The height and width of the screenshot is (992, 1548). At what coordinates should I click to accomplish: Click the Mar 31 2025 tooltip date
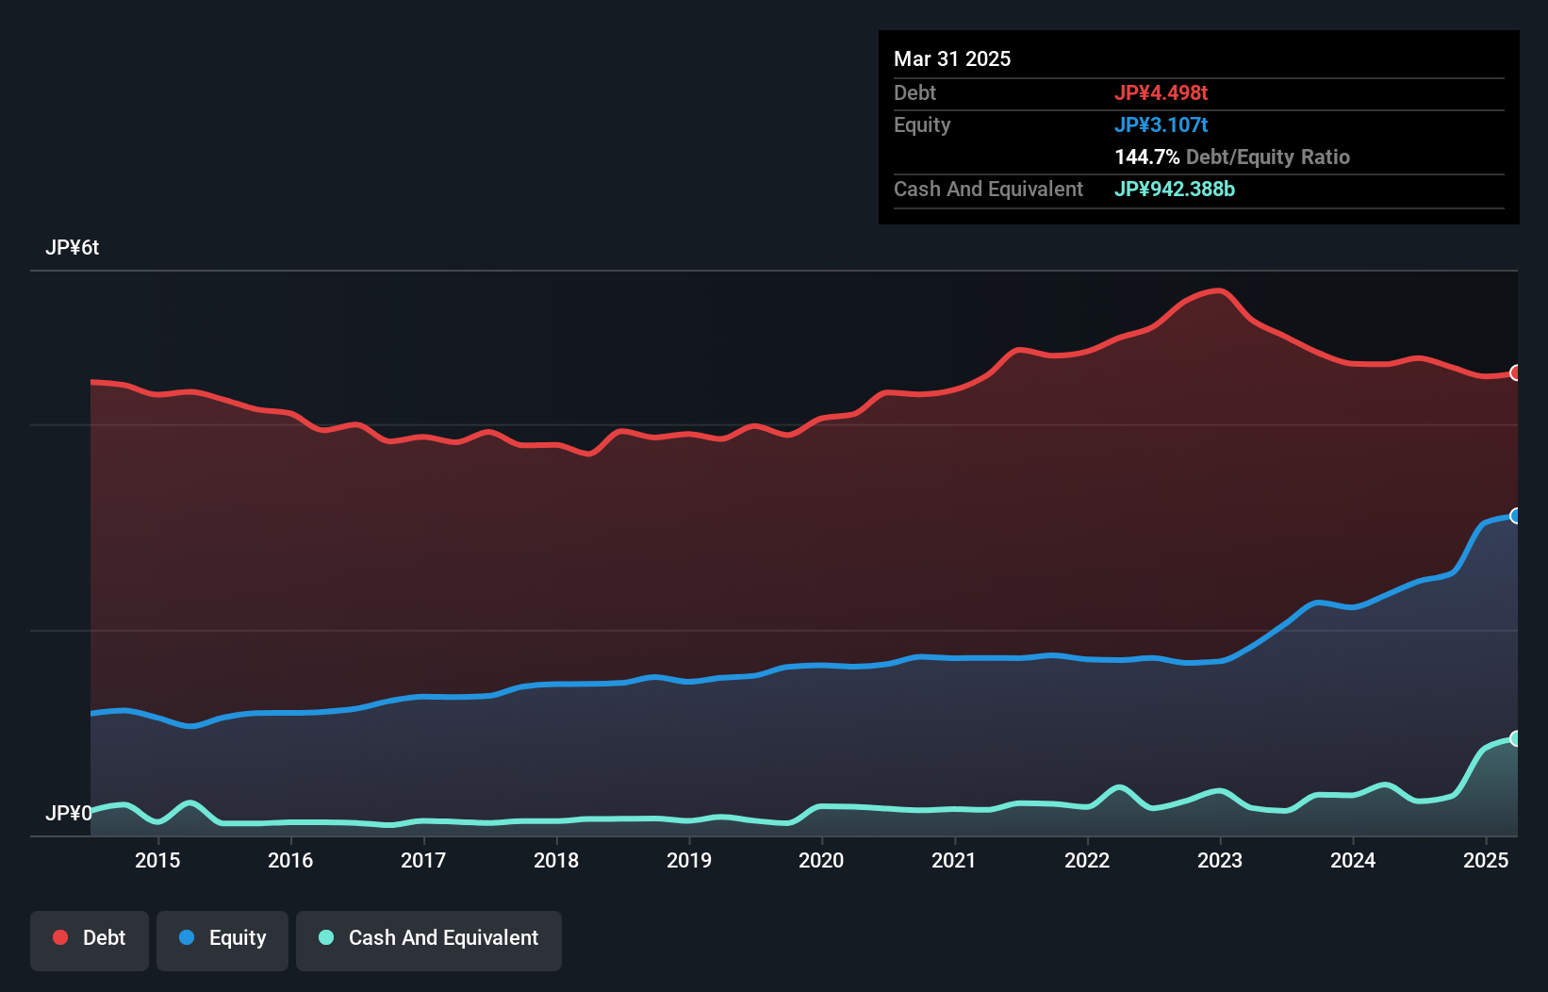pyautogui.click(x=952, y=58)
